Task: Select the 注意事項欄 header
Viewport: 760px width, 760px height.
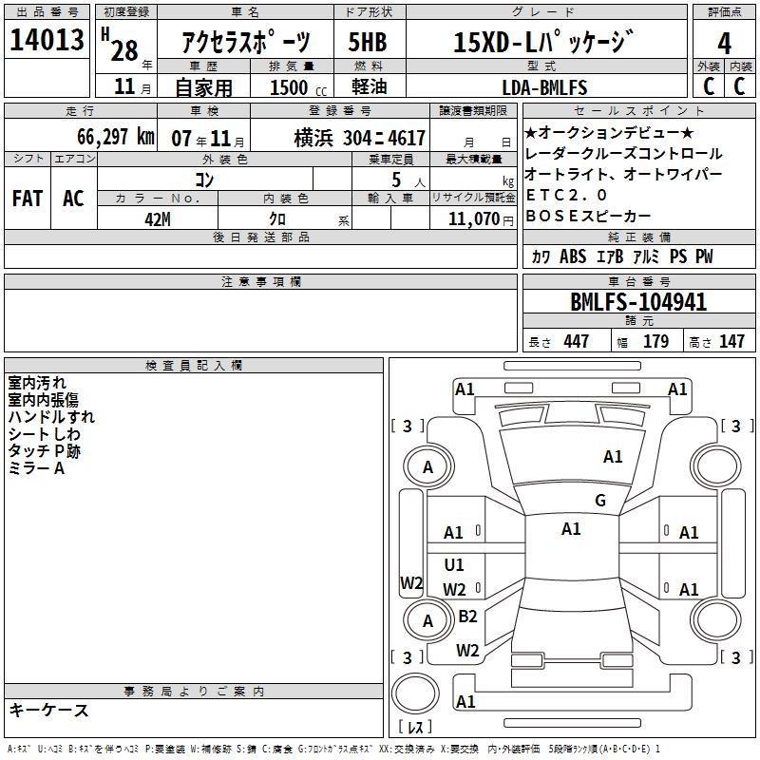Action: [x=261, y=281]
